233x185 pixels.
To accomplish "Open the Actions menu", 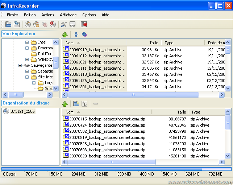I will coord(48,15).
